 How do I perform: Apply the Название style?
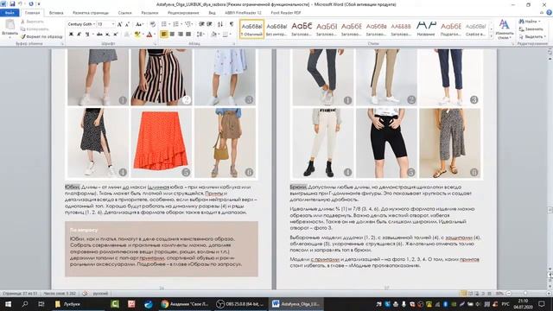[x=426, y=29]
